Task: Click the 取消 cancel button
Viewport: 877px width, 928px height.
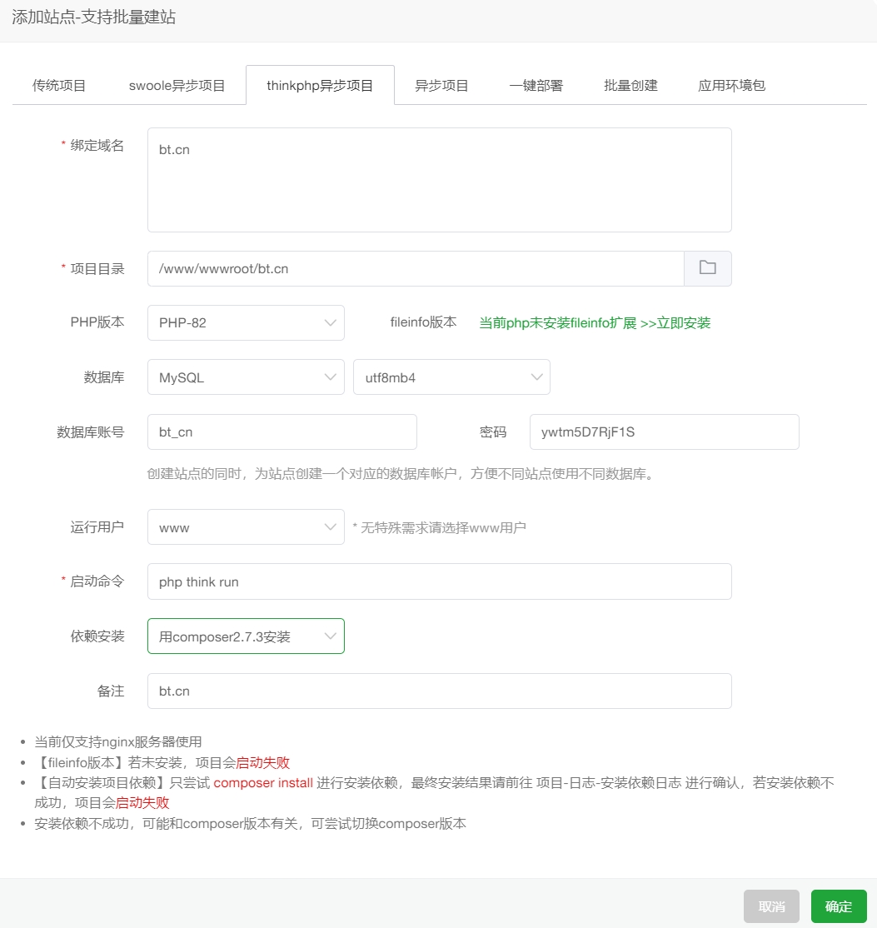Action: [x=771, y=906]
